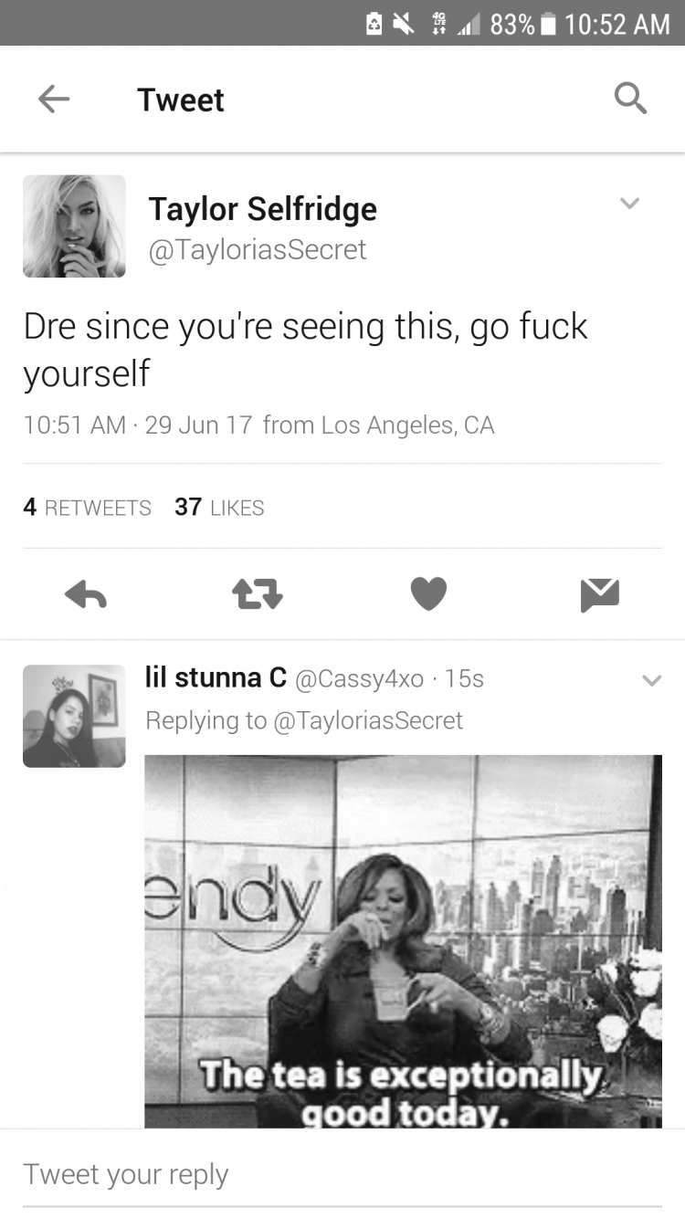View the 4 Retweets list
This screenshot has width=685, height=1217.
pyautogui.click(x=87, y=507)
